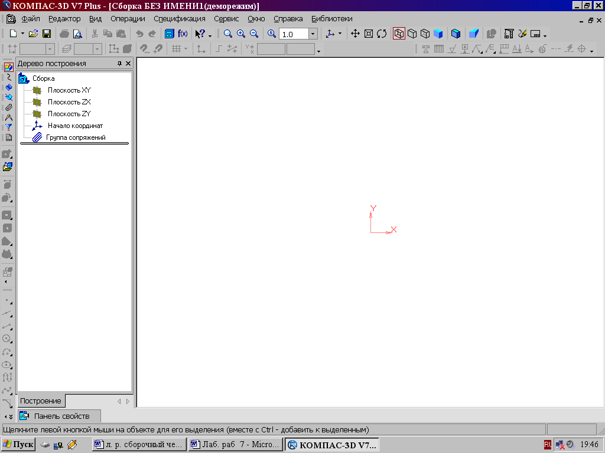Select Сборка root node in tree
This screenshot has height=453, width=605.
coord(43,78)
